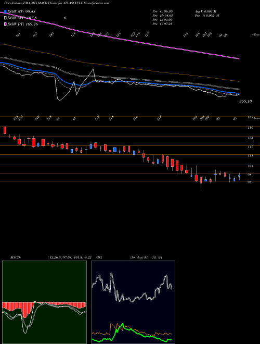Click the ADX indicator heading
The image size is (260, 344).
99,257
